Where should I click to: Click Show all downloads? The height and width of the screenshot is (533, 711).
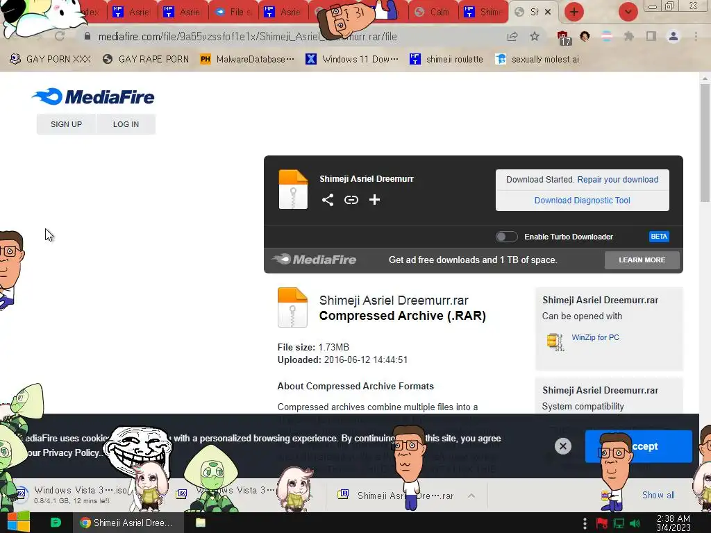click(658, 495)
